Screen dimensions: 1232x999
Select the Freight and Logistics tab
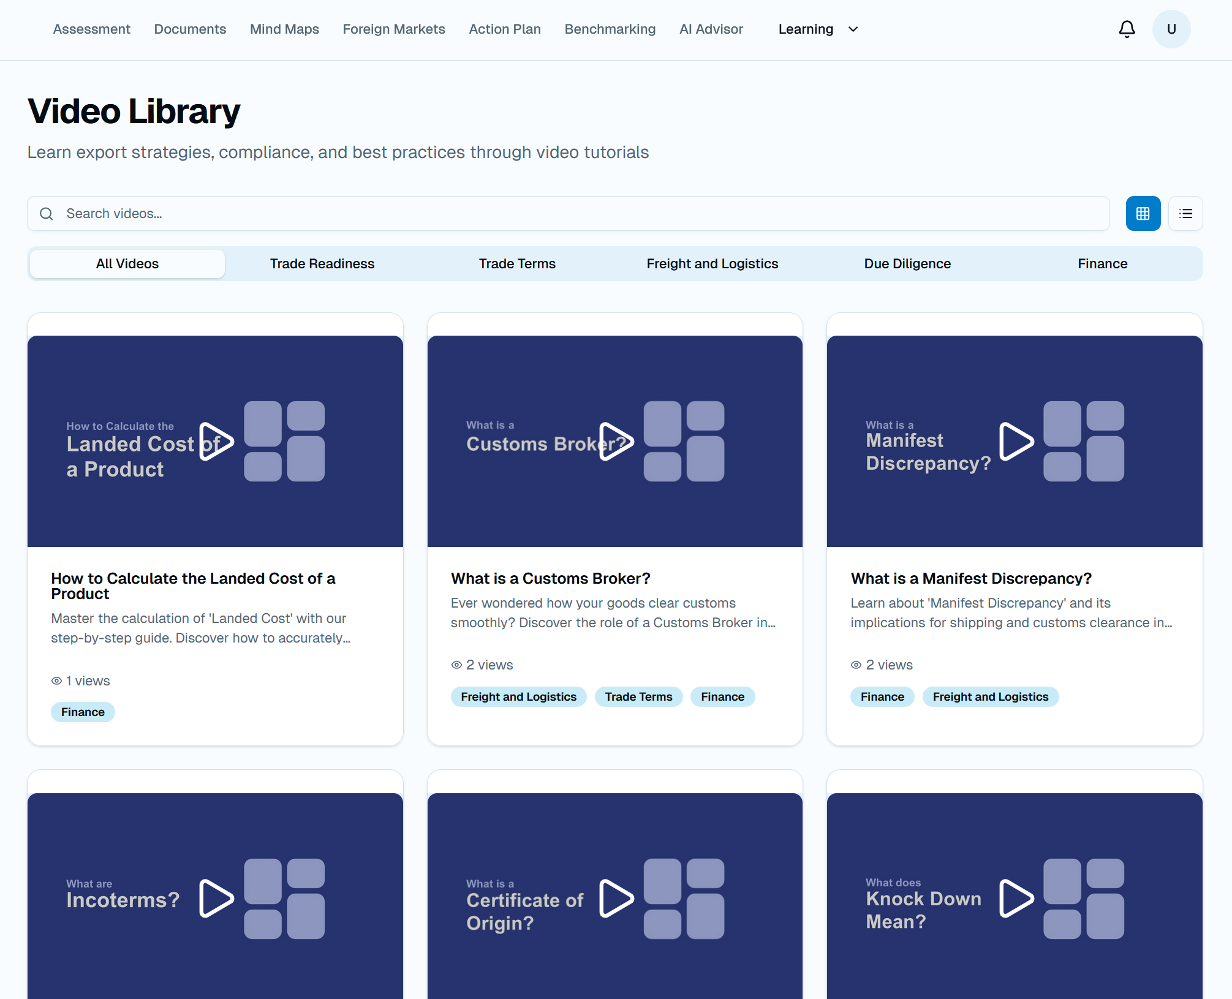[712, 264]
